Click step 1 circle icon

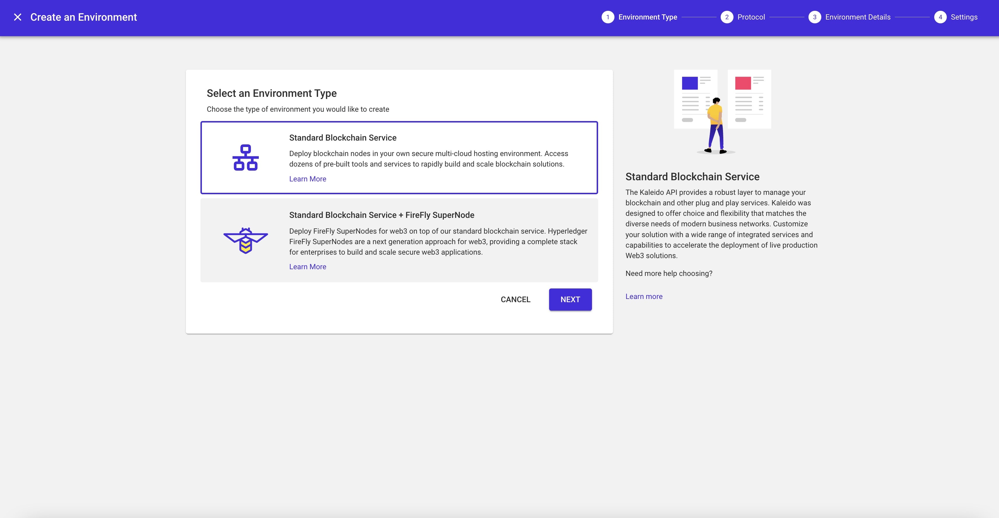click(608, 17)
